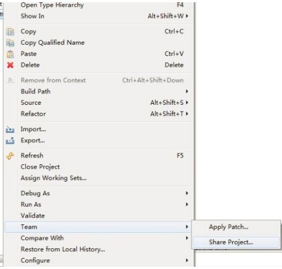Click the Copy icon in context menu

(10, 31)
